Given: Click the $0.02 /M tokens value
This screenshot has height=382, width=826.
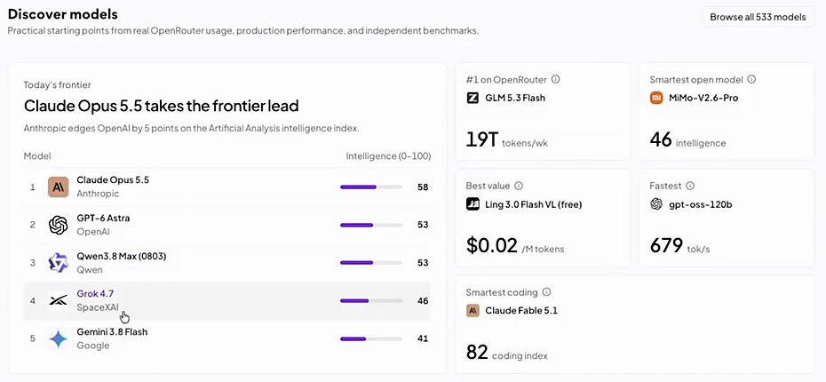Looking at the screenshot, I should point(515,245).
